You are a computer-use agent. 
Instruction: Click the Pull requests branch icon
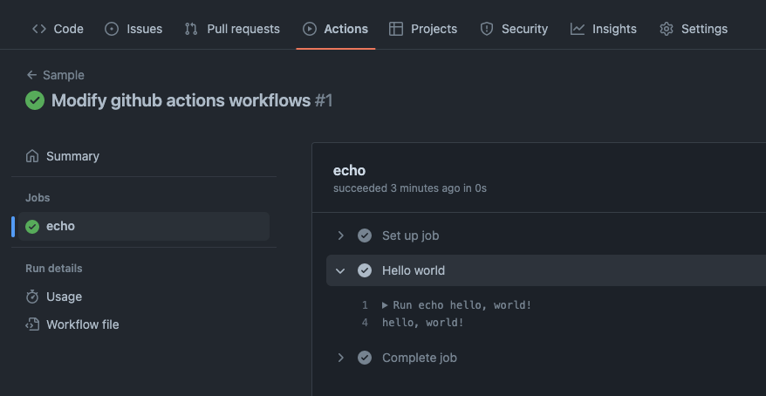coord(191,29)
